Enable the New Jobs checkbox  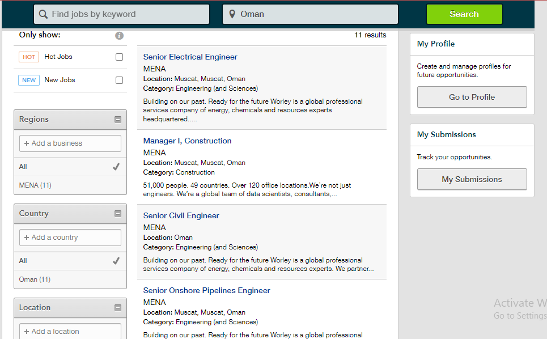[x=119, y=80]
